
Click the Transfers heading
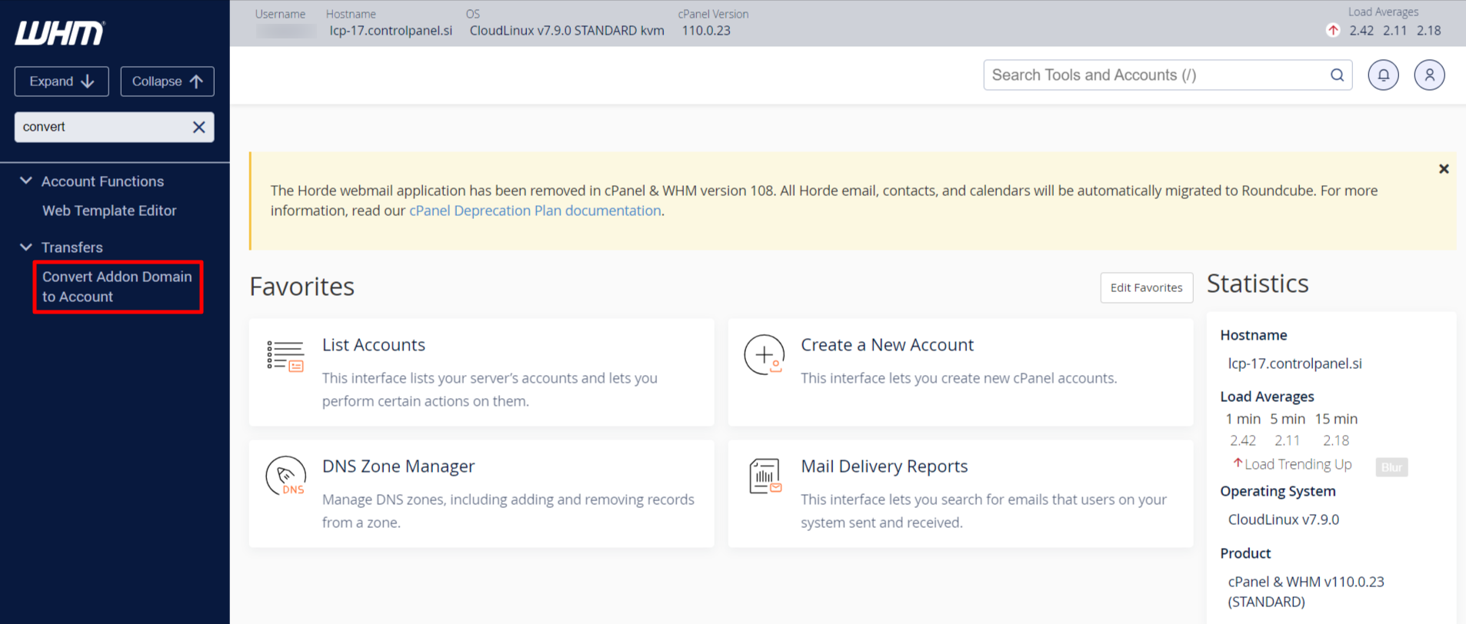pos(72,247)
